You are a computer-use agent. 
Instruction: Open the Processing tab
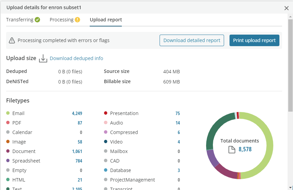pos(65,20)
